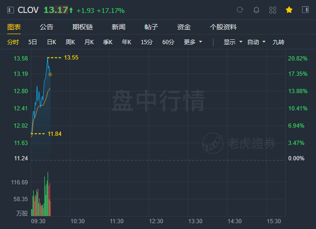
Task: Select the 日K chart period
Action: pyautogui.click(x=51, y=42)
